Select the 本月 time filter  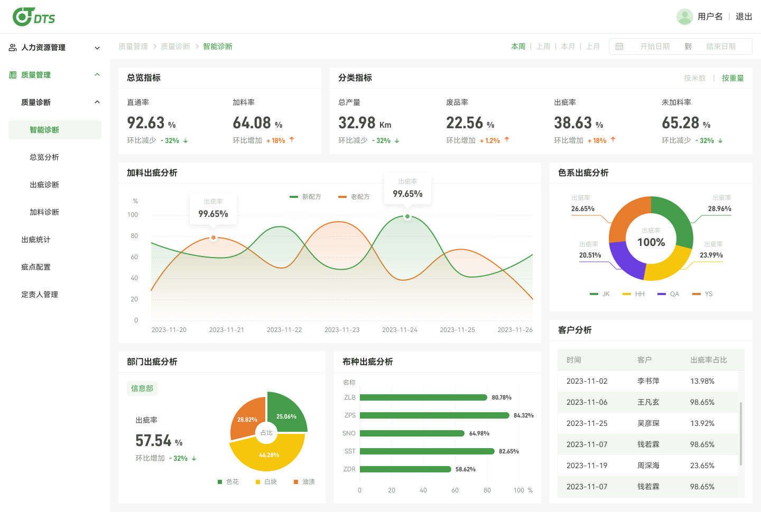click(x=568, y=46)
